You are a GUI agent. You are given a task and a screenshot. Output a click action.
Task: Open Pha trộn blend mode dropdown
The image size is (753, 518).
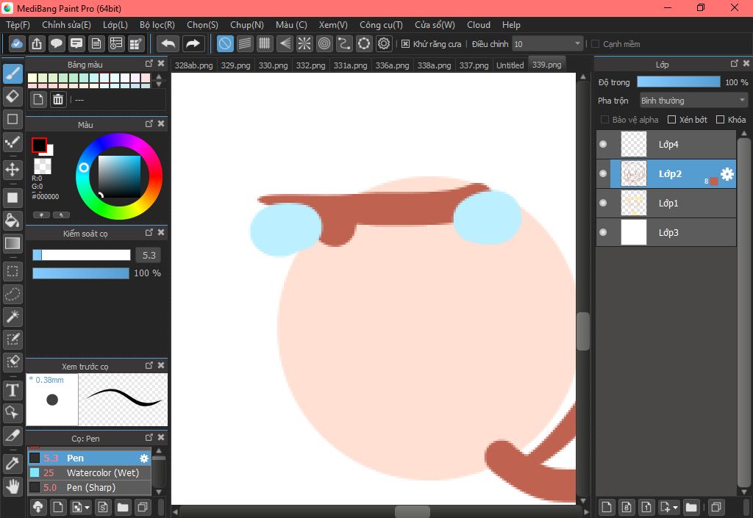coord(693,100)
